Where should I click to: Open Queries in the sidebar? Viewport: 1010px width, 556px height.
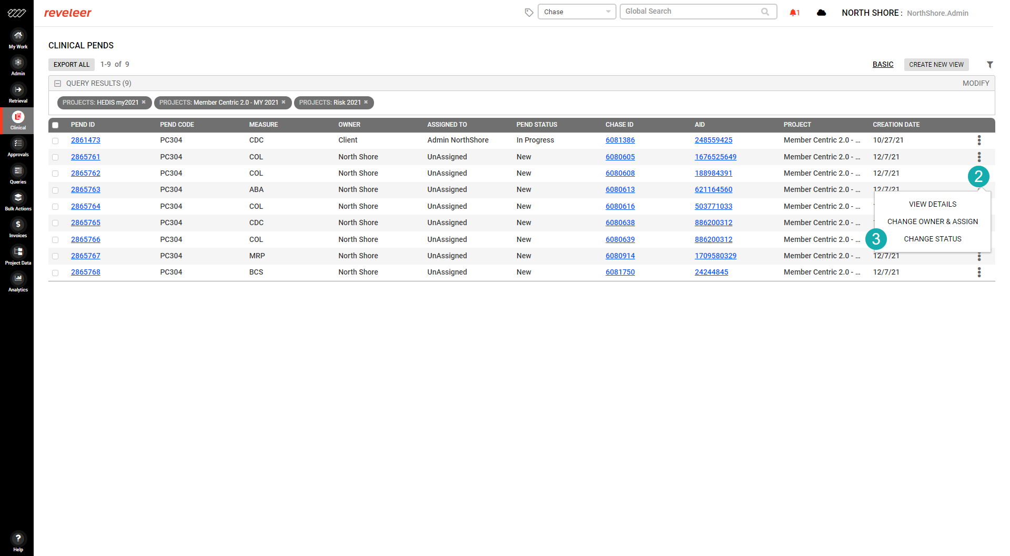(x=18, y=175)
